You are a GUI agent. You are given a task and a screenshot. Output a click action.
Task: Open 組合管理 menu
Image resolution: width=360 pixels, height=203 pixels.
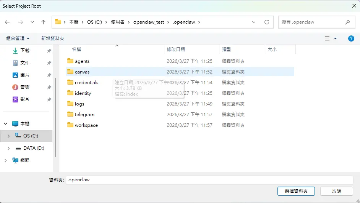click(x=18, y=38)
